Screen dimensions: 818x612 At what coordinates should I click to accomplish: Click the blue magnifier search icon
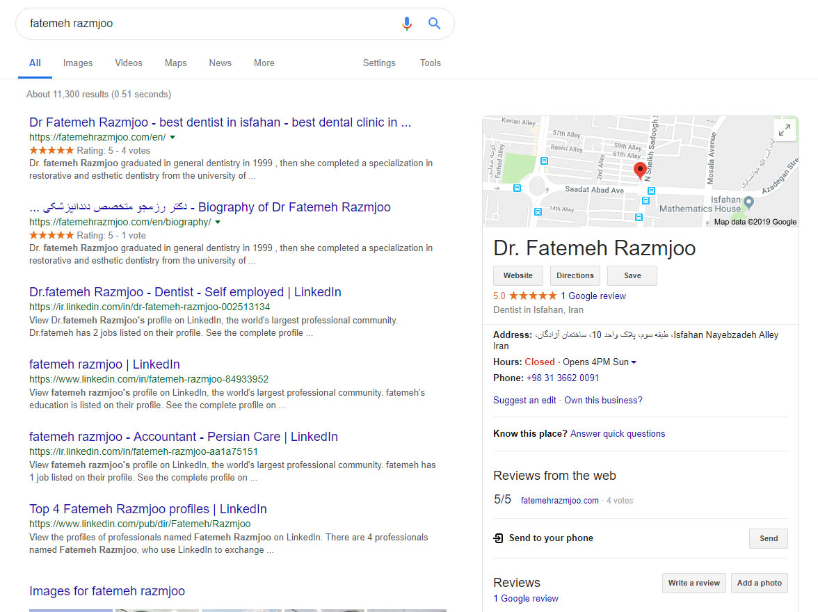434,24
